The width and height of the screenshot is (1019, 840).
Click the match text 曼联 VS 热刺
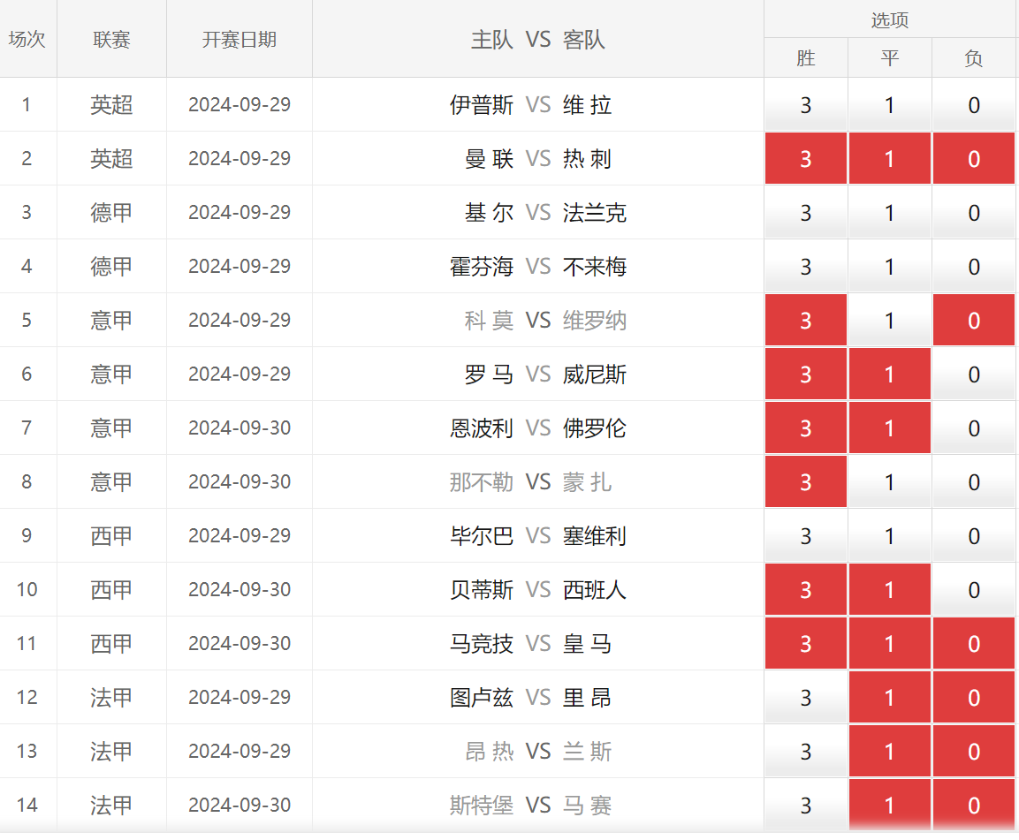[x=538, y=158]
